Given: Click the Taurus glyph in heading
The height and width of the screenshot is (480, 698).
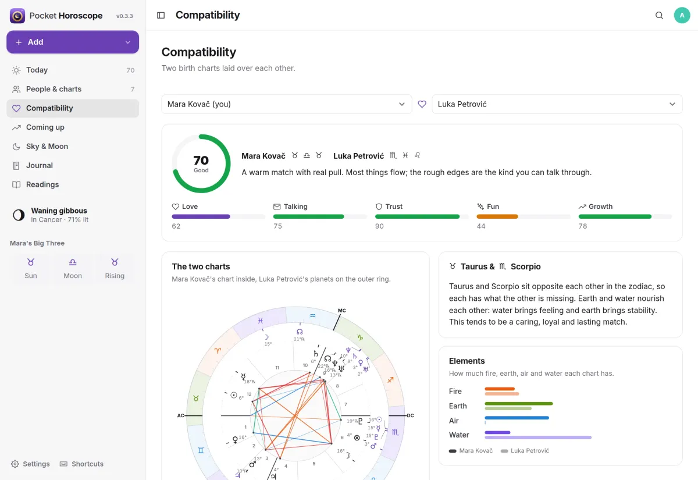Looking at the screenshot, I should pyautogui.click(x=453, y=266).
